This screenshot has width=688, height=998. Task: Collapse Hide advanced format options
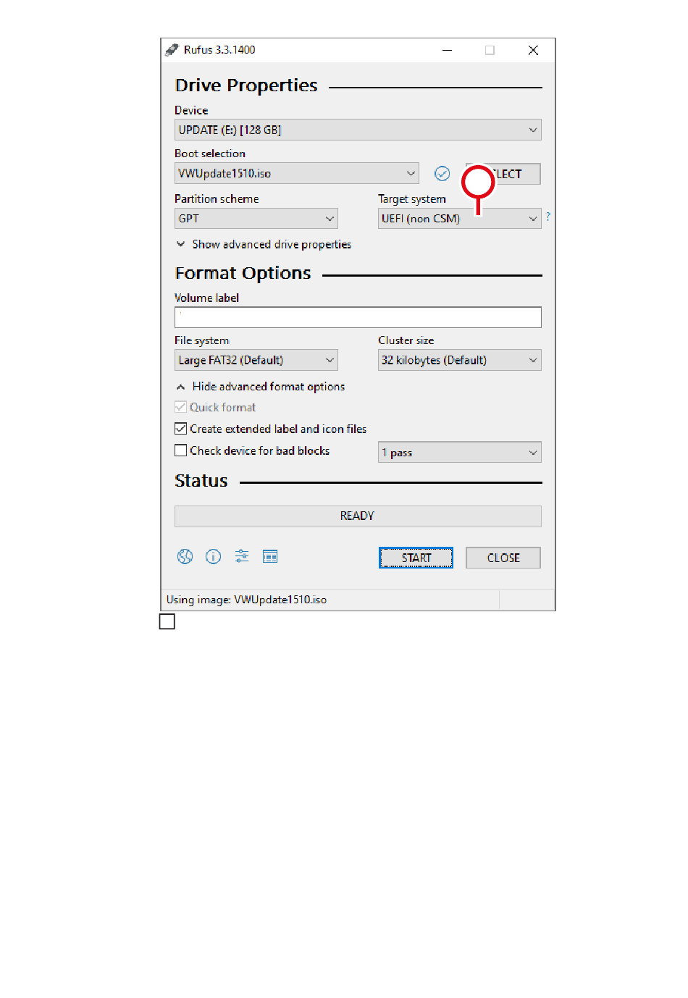pyautogui.click(x=261, y=387)
